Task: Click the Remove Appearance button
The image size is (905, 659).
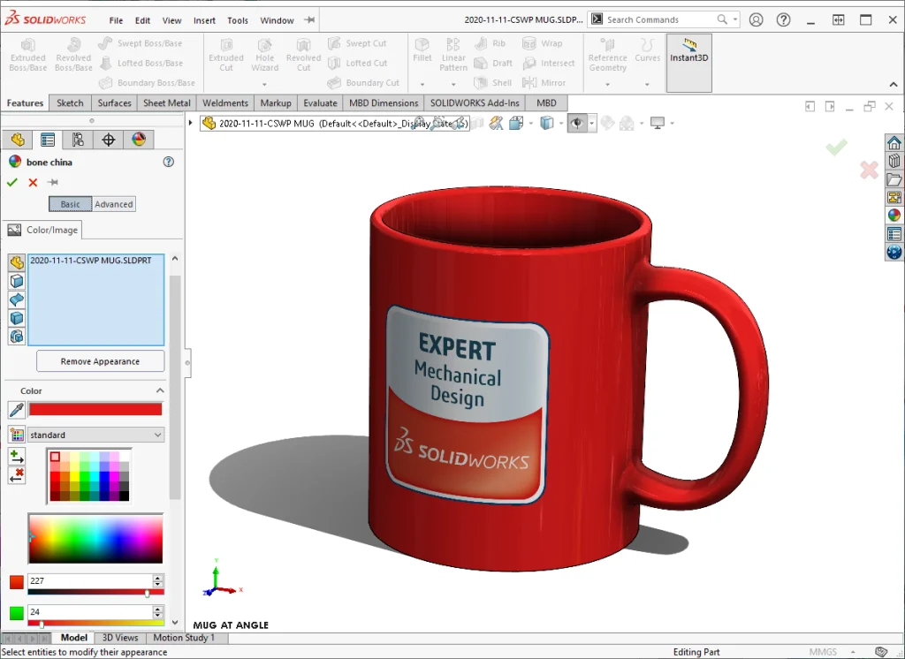Action: [x=100, y=361]
